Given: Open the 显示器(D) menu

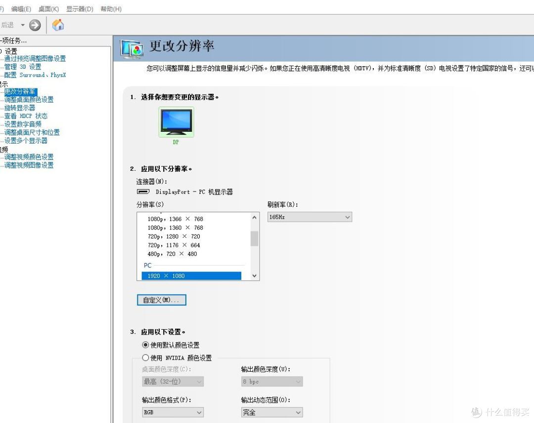Looking at the screenshot, I should [x=81, y=8].
